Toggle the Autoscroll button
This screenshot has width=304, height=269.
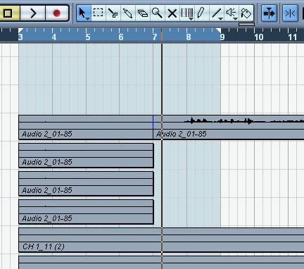269,13
